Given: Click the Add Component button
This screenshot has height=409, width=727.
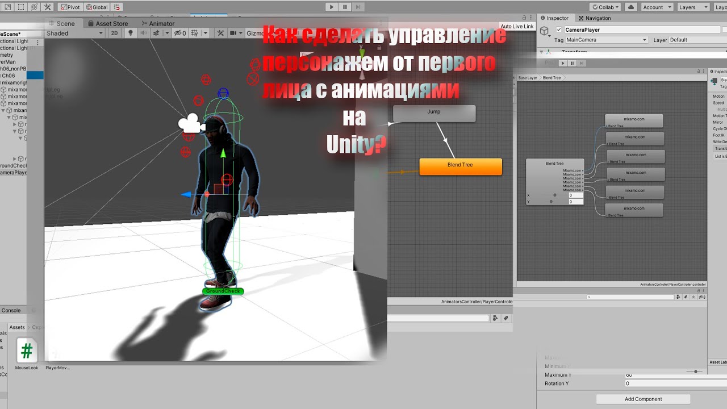Looking at the screenshot, I should coord(643,399).
